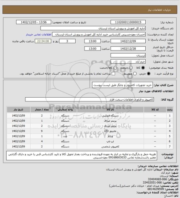180x198 pixels.
Task: Select the جزیی purchase type radio
Action: pyautogui.click(x=149, y=74)
